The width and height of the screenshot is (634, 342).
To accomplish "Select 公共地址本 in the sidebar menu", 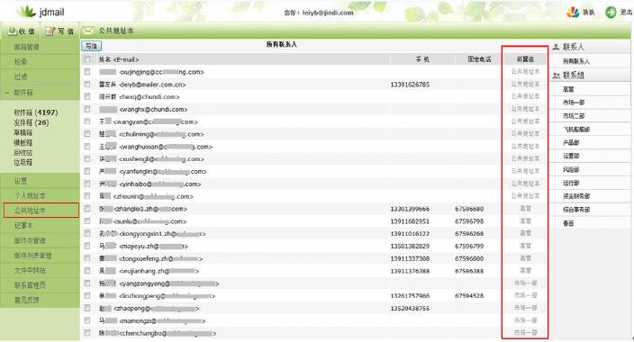I will tap(41, 211).
